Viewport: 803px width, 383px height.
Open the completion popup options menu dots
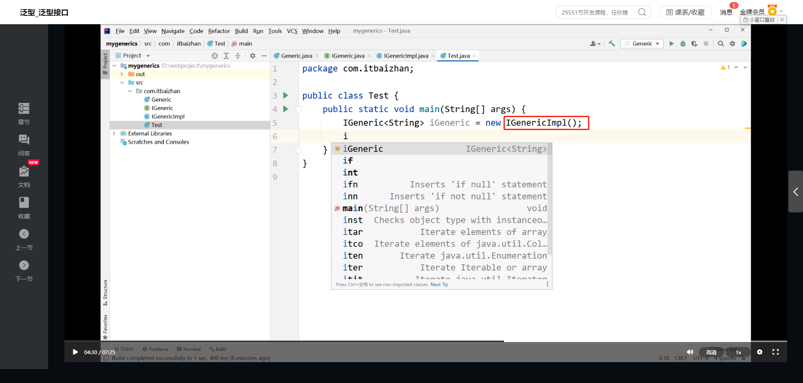(x=547, y=284)
